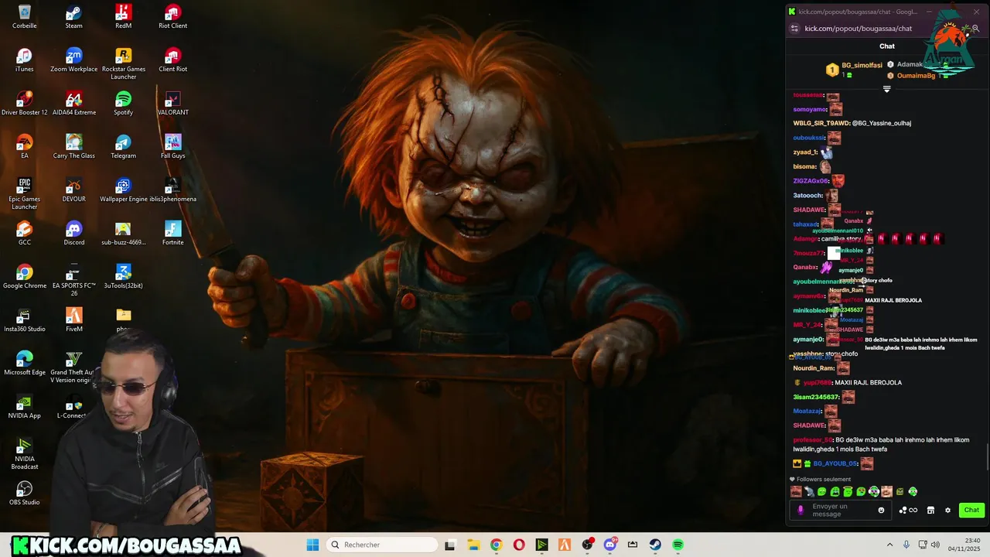Select the NVIDIA App desktop icon
The height and width of the screenshot is (557, 990).
pyautogui.click(x=25, y=407)
